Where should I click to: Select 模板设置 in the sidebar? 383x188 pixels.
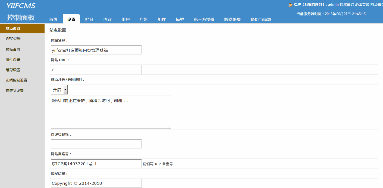click(13, 49)
